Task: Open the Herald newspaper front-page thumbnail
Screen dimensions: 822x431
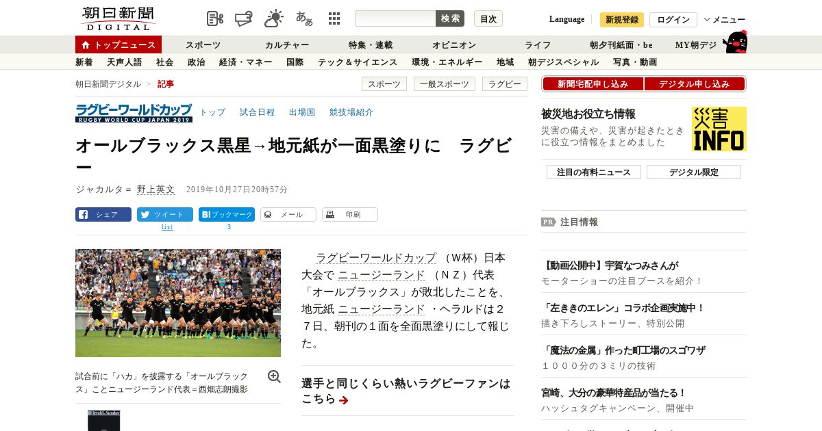Action: [104, 421]
